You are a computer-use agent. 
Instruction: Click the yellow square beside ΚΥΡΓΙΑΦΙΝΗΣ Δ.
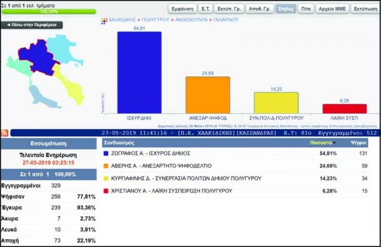[x=105, y=178]
